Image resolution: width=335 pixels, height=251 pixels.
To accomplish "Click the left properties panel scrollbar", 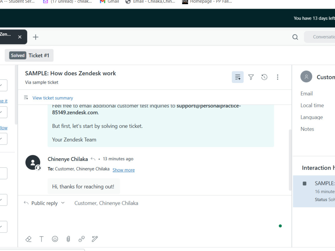I will tap(16, 95).
